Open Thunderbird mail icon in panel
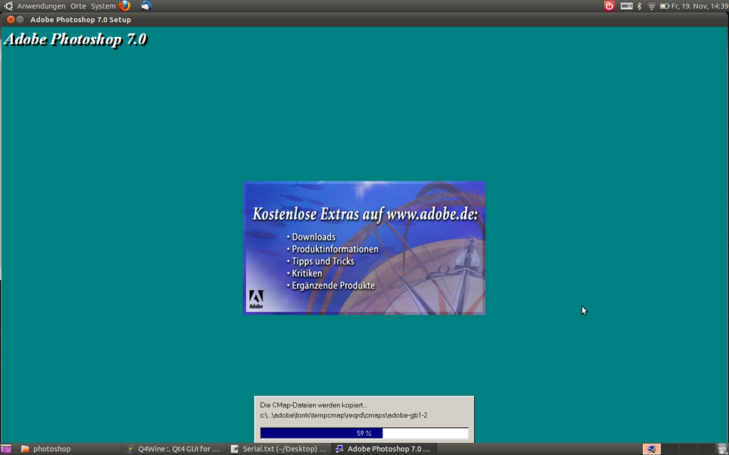 point(146,6)
